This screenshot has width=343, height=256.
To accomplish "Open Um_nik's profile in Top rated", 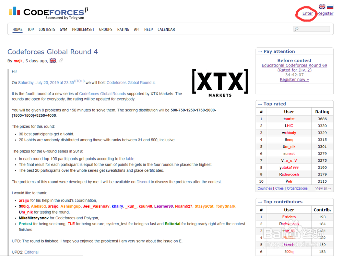I will coord(289,147).
